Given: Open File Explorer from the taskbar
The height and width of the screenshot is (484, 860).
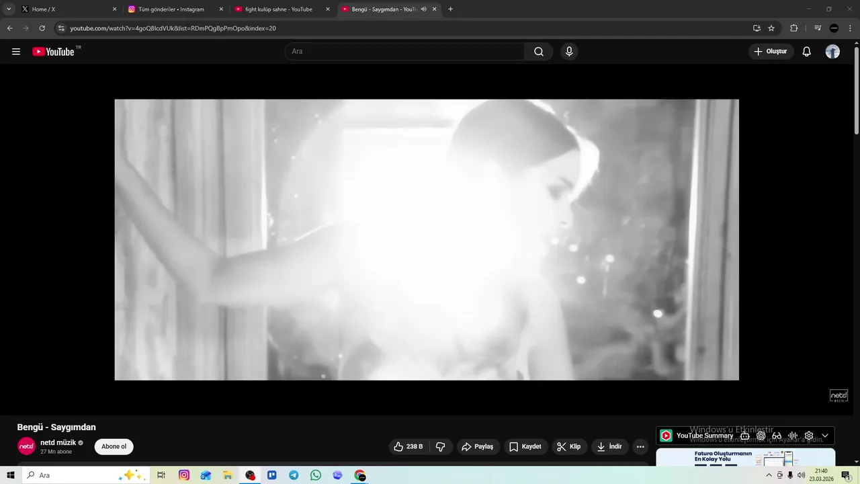Looking at the screenshot, I should 228,475.
